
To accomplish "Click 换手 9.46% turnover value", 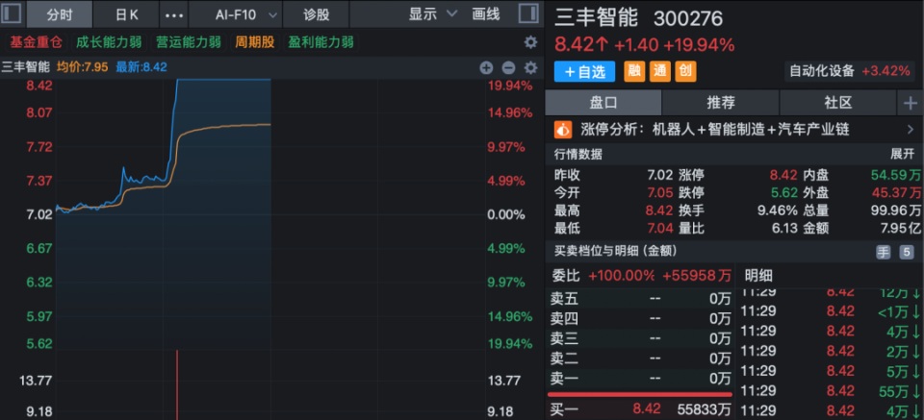I will pos(776,210).
